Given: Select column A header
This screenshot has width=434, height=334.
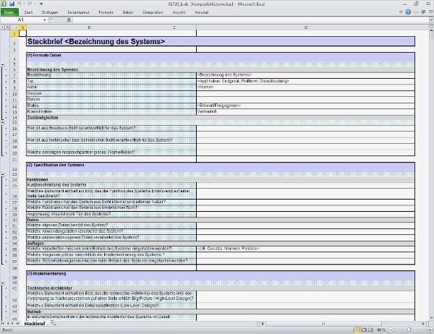Looking at the screenshot, I should (x=22, y=27).
